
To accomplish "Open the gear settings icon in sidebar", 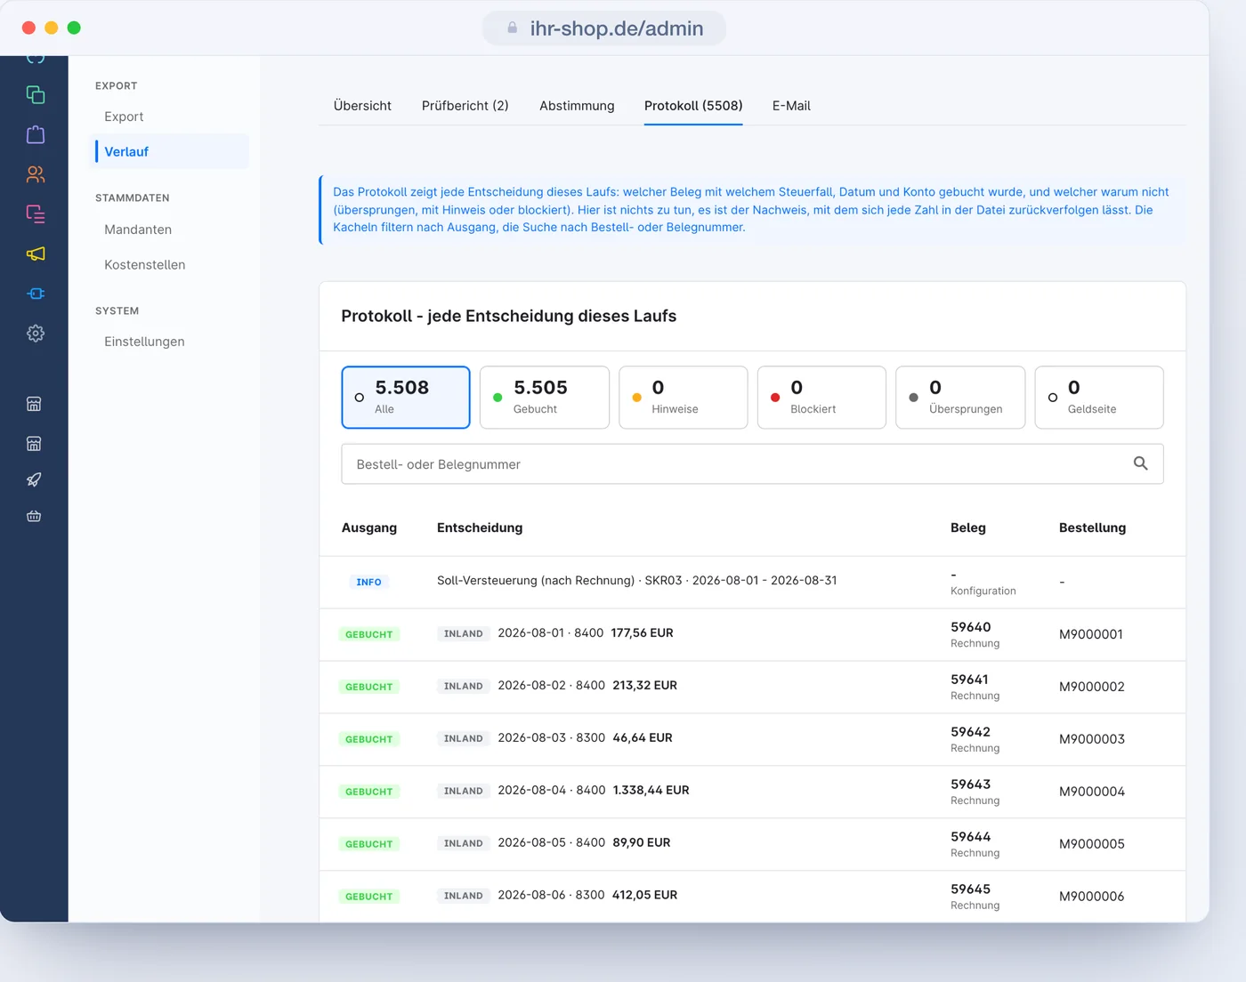I will [x=36, y=333].
